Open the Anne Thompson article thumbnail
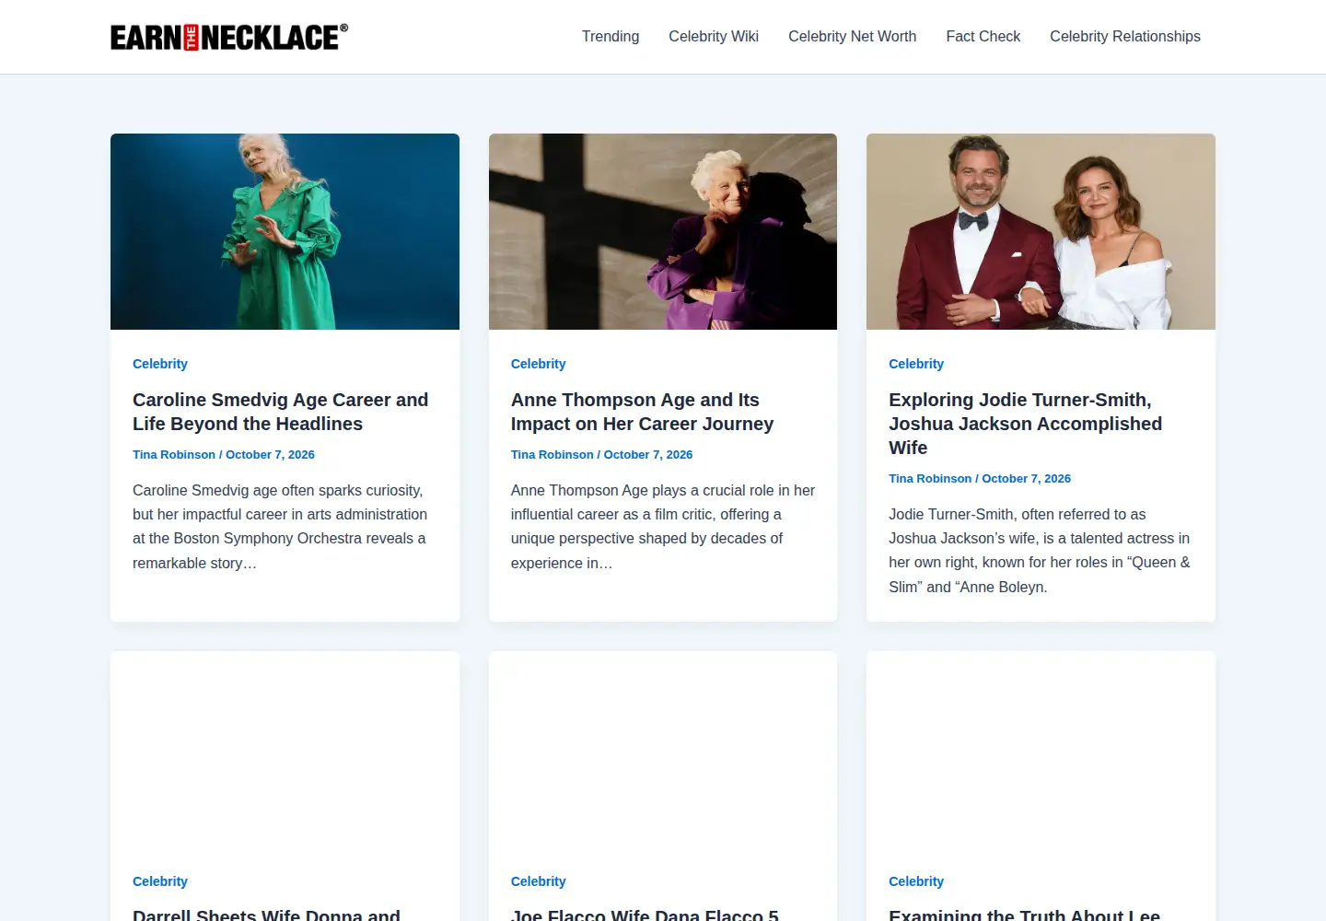This screenshot has height=921, width=1326. click(663, 231)
